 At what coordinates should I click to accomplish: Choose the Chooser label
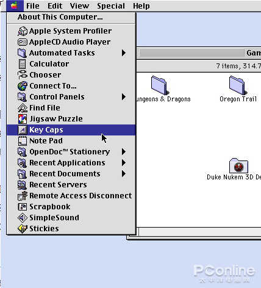pos(45,75)
